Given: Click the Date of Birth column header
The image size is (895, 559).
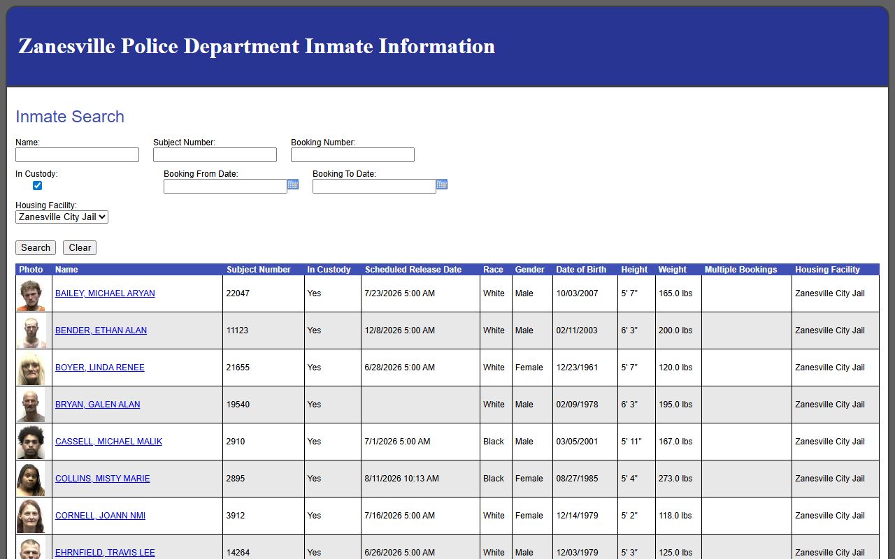Looking at the screenshot, I should 581,270.
